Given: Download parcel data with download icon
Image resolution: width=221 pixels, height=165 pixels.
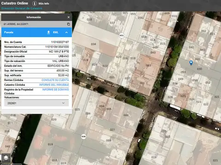Looking at the screenshot, I should (48, 32).
